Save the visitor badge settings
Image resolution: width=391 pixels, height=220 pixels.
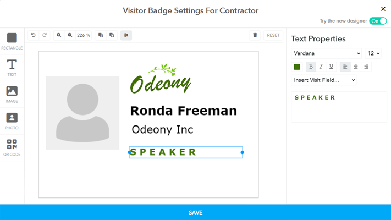(x=195, y=212)
